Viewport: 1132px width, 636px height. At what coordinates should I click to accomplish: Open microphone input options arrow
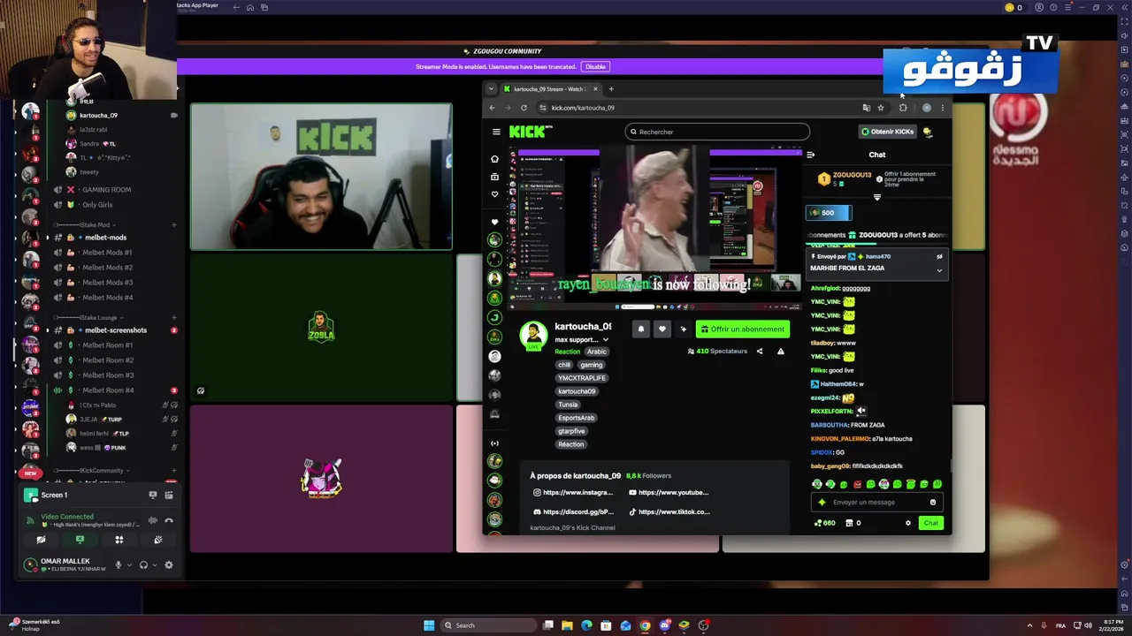(x=129, y=565)
